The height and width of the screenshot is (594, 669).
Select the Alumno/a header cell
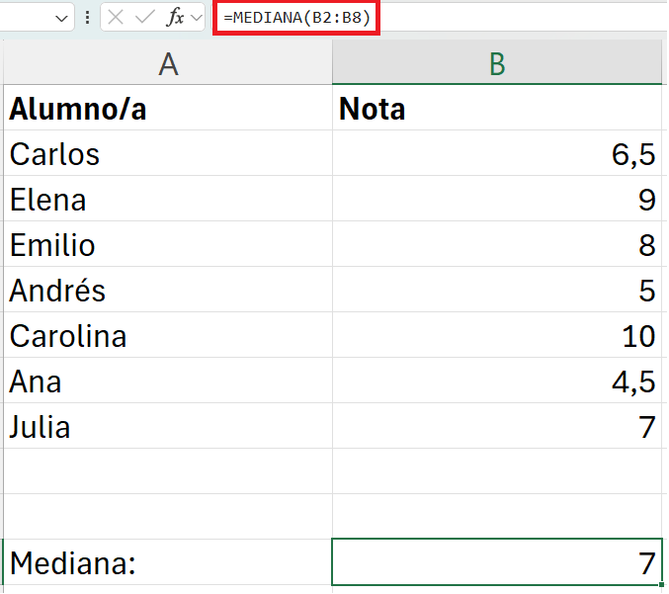(x=168, y=108)
